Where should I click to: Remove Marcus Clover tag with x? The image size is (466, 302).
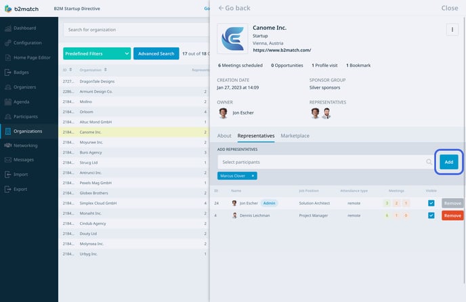click(x=253, y=176)
